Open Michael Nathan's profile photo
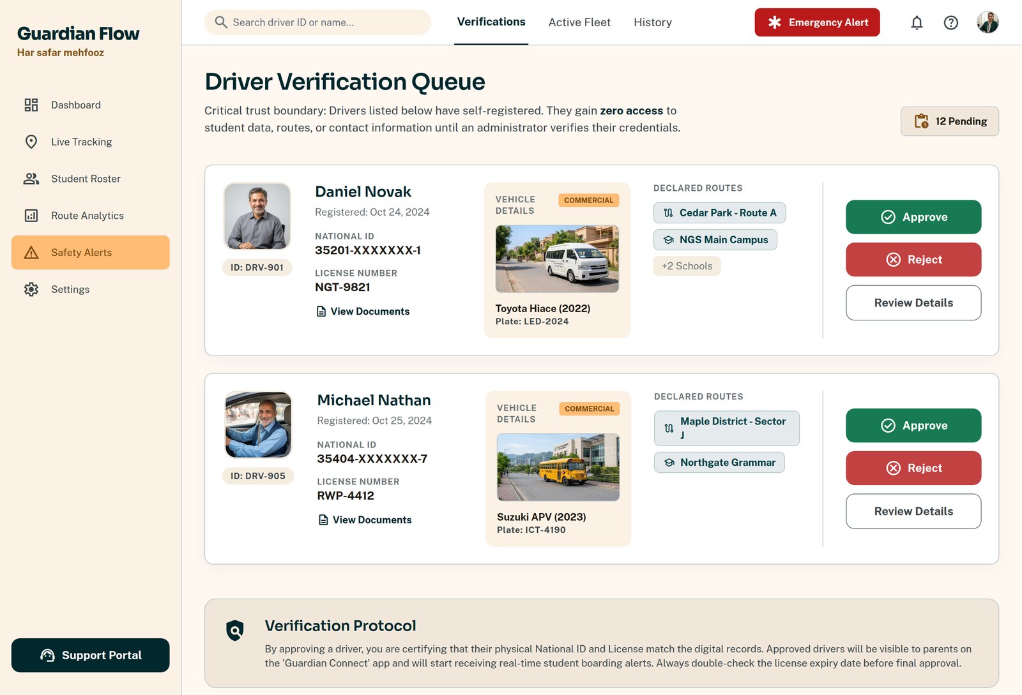 259,425
